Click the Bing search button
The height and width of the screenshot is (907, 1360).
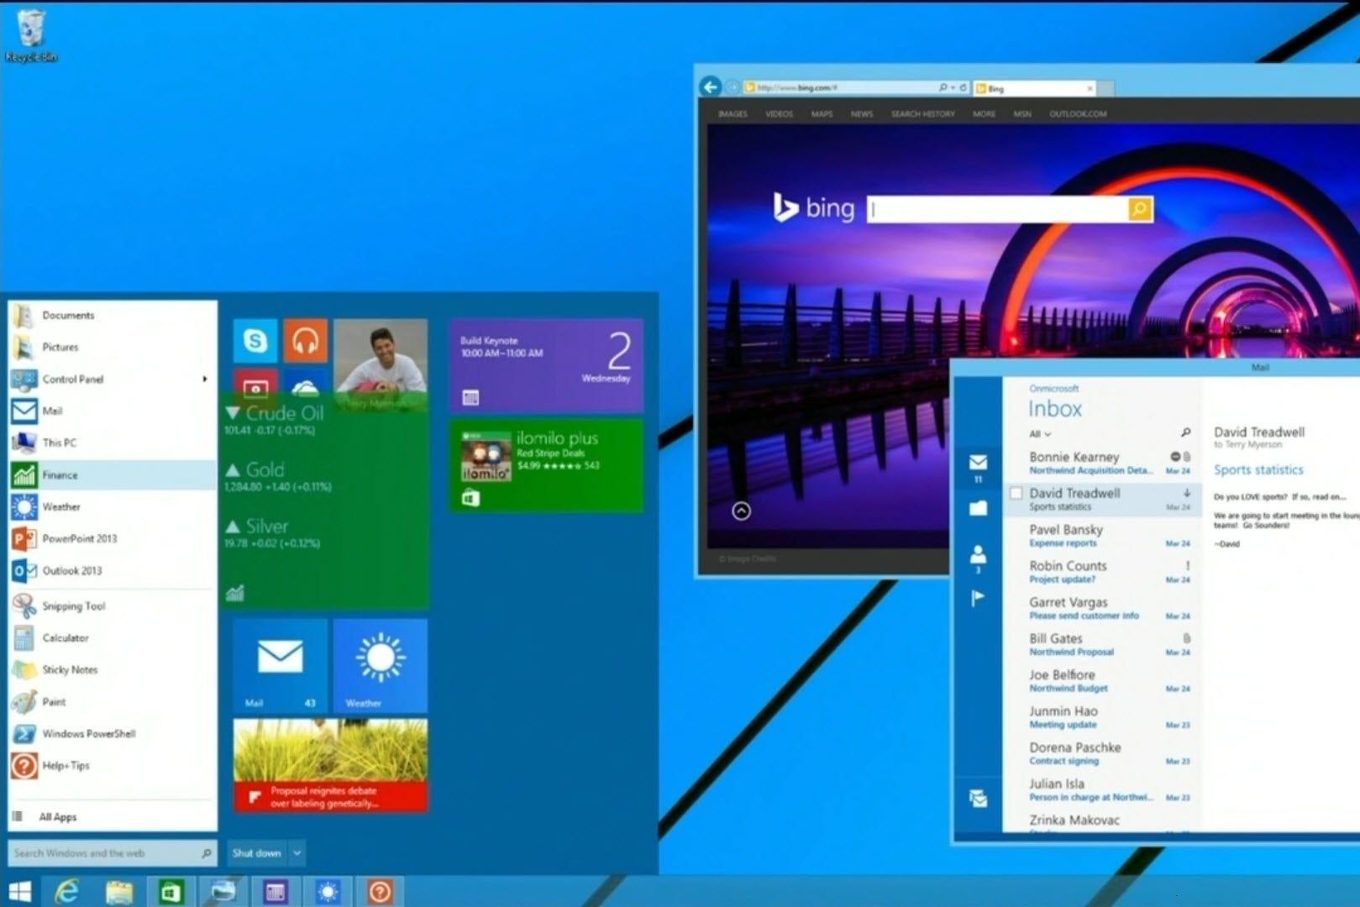point(1138,209)
